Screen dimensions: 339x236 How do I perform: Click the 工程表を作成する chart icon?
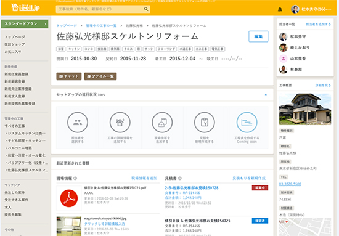[x=247, y=123]
